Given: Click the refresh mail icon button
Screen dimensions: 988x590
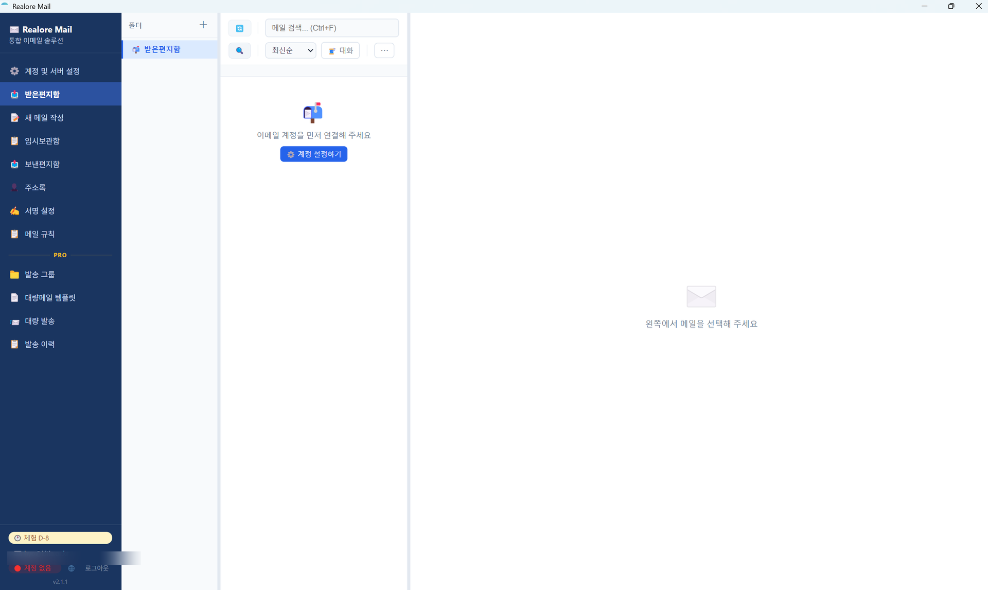Looking at the screenshot, I should [239, 28].
